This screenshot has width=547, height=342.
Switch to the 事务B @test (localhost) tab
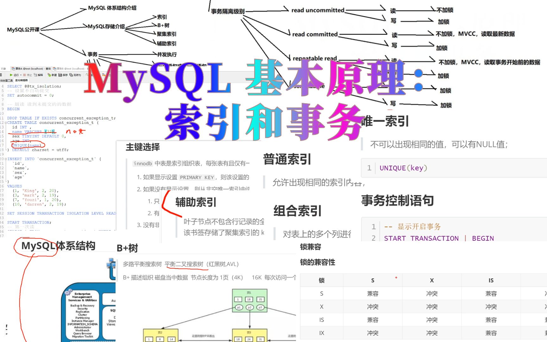point(70,68)
